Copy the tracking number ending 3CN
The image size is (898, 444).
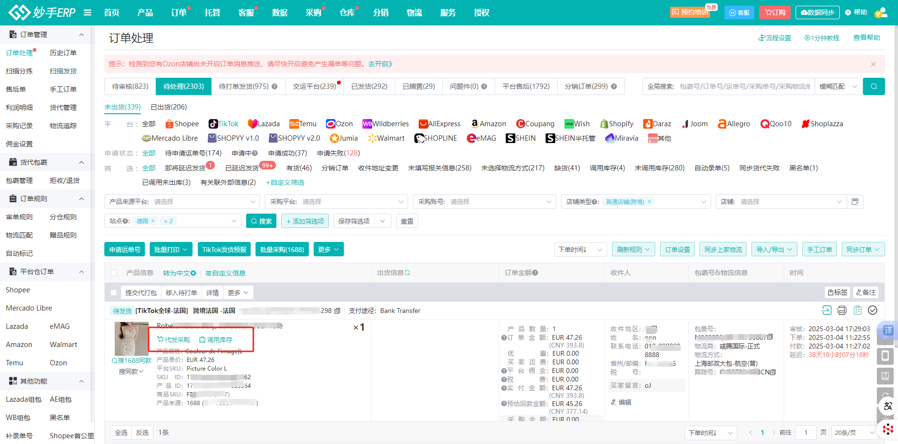click(773, 372)
